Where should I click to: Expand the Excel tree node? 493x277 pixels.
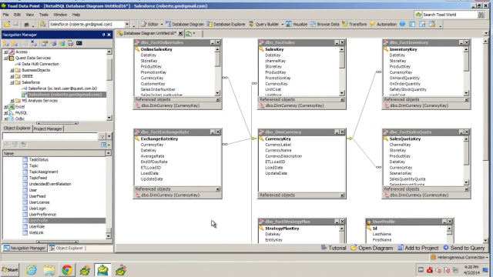tap(5, 107)
